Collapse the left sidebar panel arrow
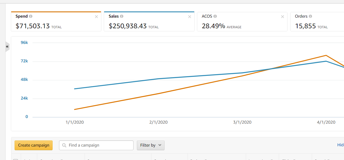344x160 pixels. (7, 46)
